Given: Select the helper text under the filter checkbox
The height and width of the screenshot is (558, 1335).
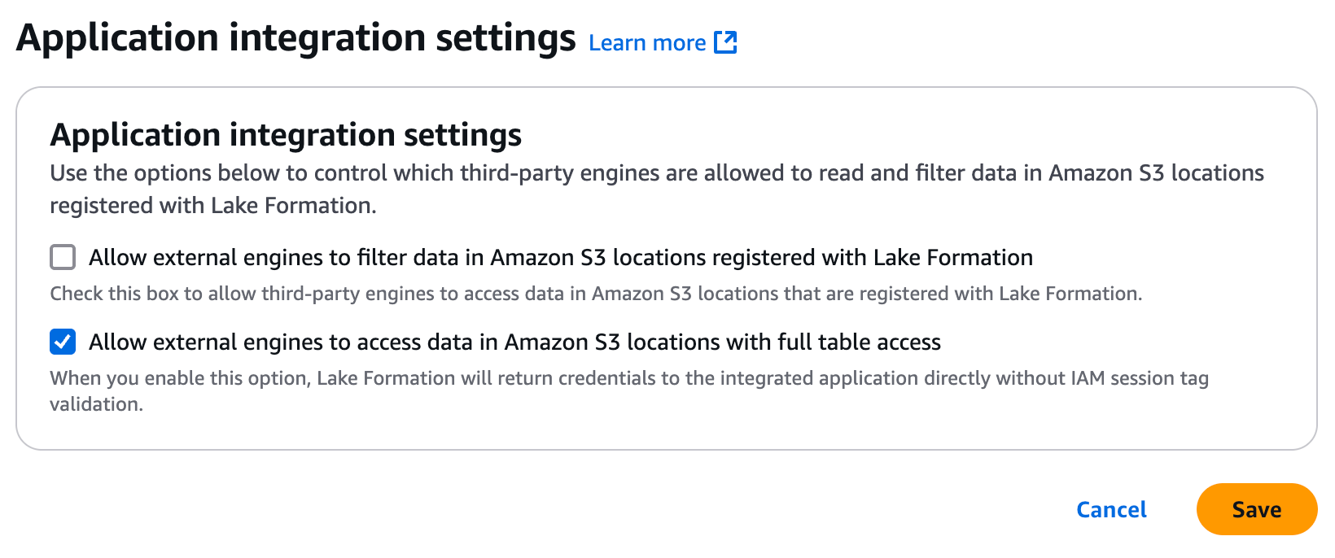Looking at the screenshot, I should [x=597, y=294].
